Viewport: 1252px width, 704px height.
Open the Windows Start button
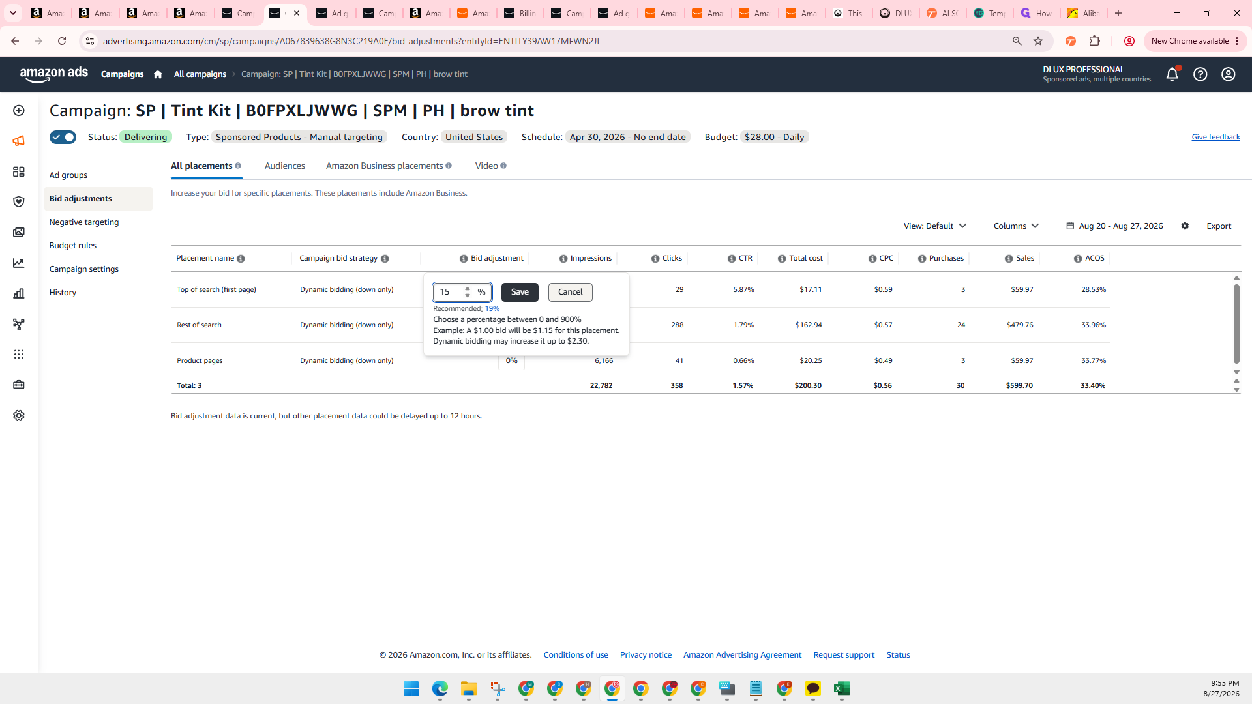click(x=411, y=688)
